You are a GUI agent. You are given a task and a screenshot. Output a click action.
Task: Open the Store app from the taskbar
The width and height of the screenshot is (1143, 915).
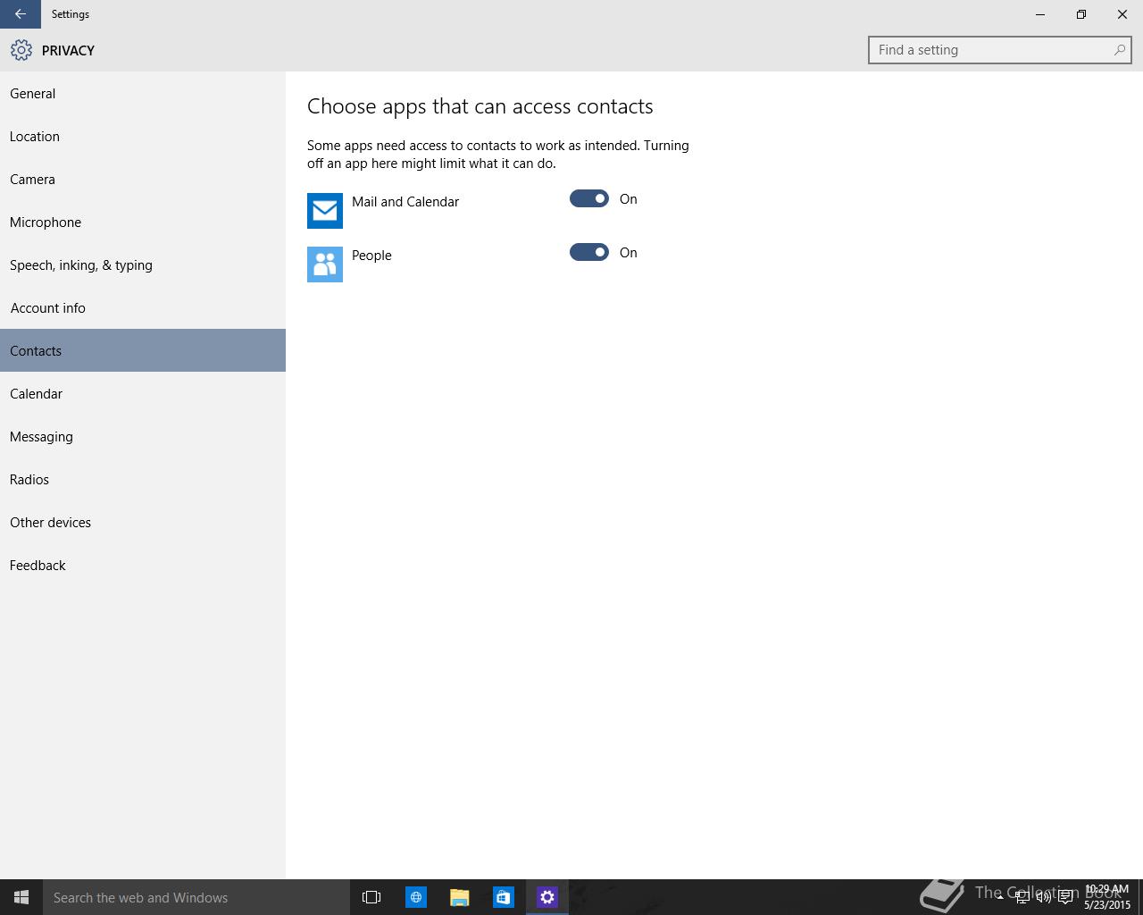pyautogui.click(x=504, y=897)
